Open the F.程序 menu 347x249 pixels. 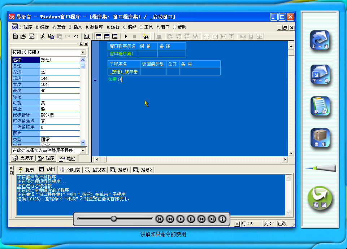(26, 27)
